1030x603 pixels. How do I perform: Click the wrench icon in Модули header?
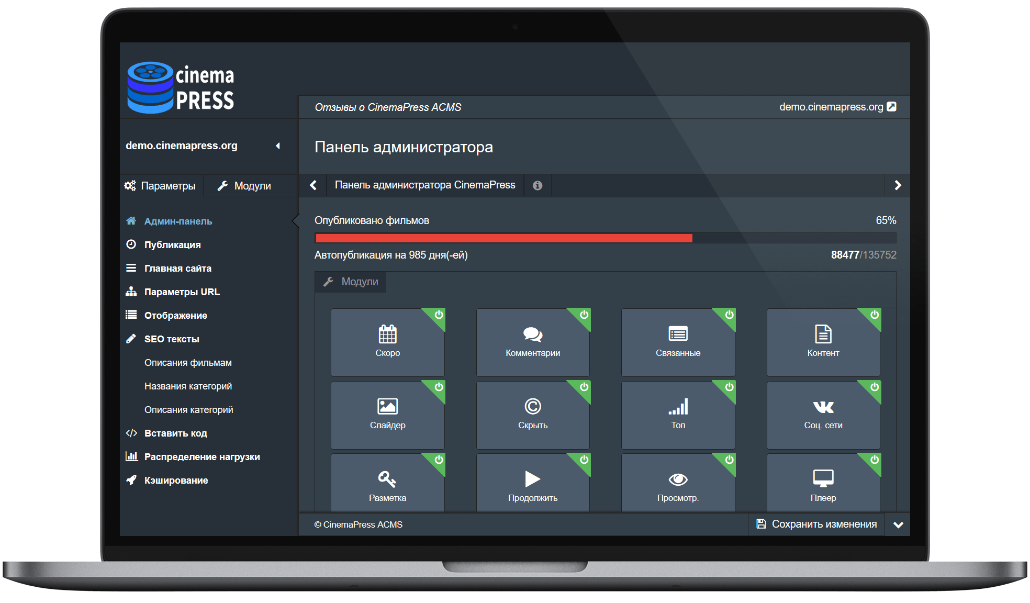tap(328, 282)
